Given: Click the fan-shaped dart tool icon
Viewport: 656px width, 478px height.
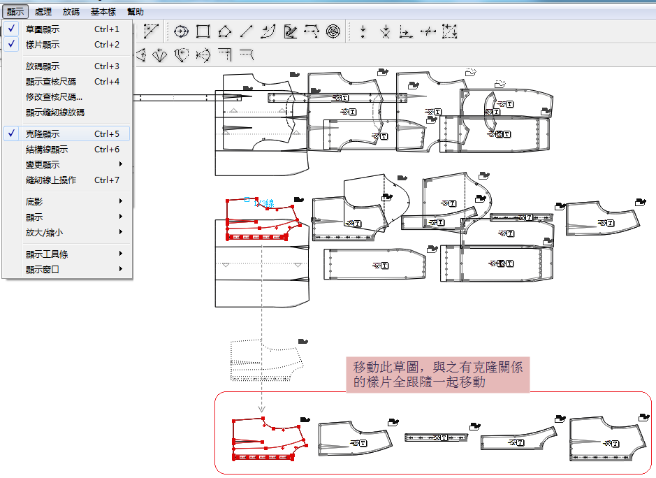Looking at the screenshot, I should (160, 55).
